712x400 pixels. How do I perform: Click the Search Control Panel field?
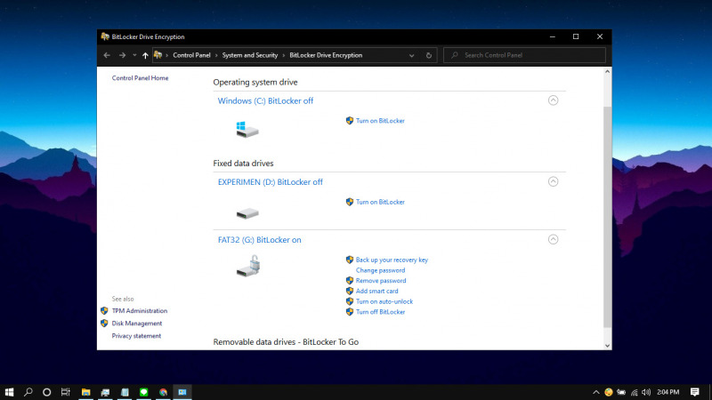coord(524,55)
